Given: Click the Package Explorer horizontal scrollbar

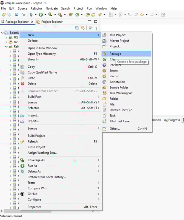Looking at the screenshot, I should (28, 211).
